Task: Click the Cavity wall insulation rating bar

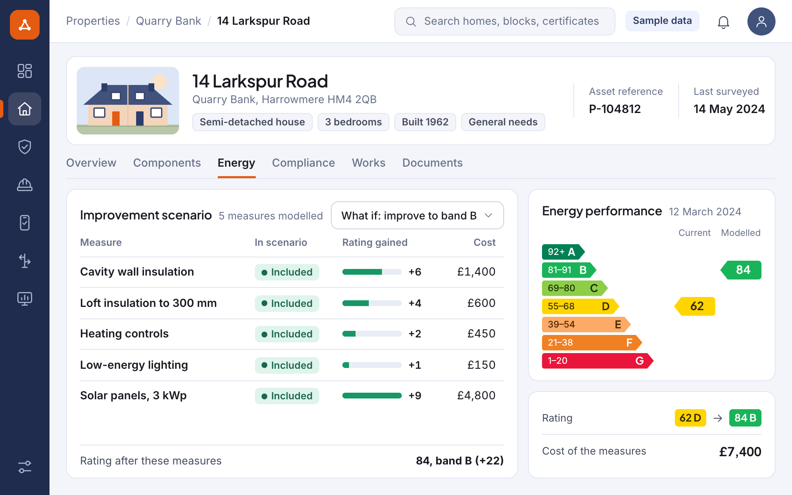Action: (x=372, y=272)
